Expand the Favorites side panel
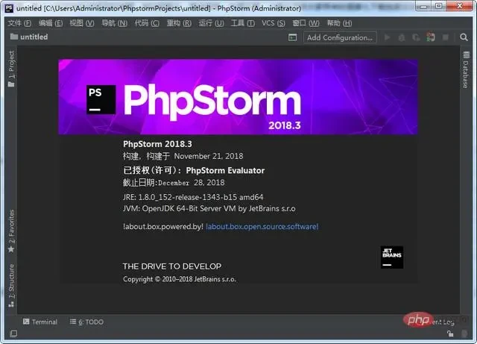 (10, 231)
